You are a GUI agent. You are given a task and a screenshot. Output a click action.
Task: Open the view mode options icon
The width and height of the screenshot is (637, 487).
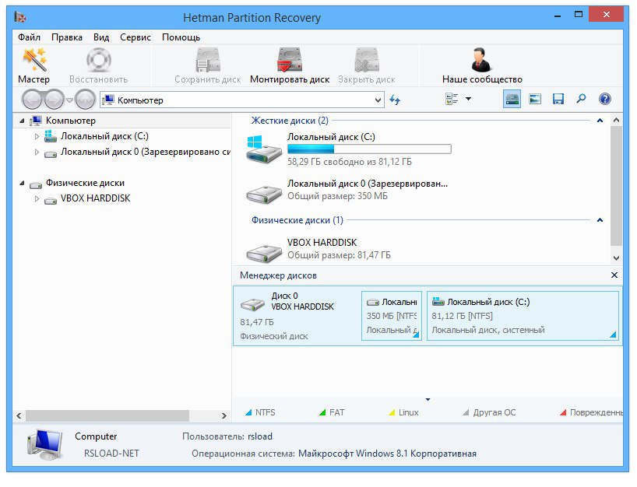[452, 99]
